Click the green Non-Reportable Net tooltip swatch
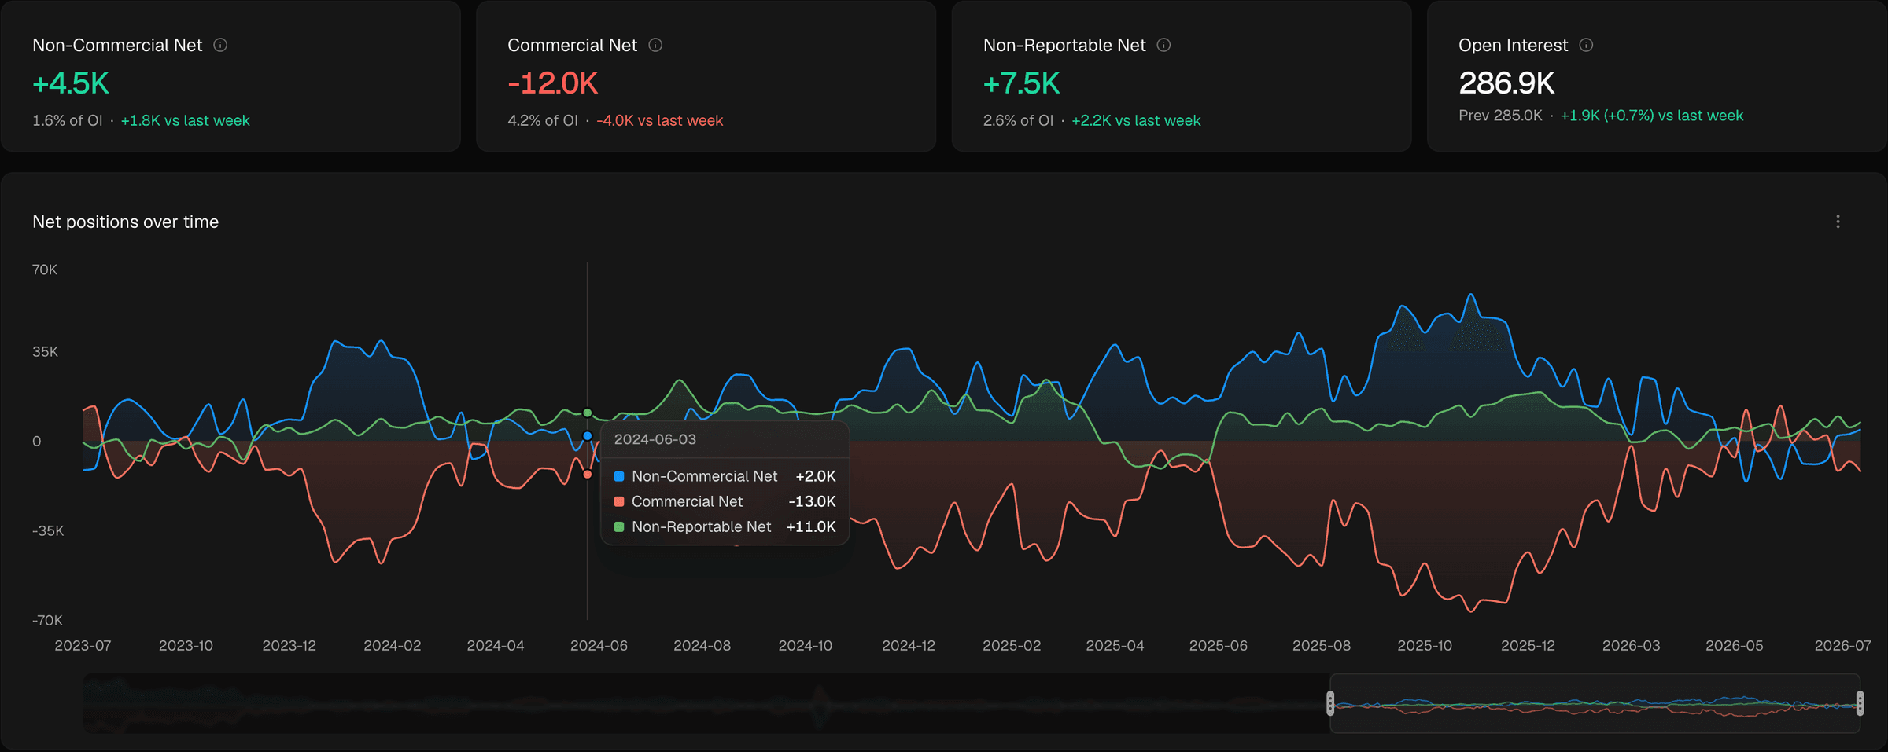Image resolution: width=1888 pixels, height=752 pixels. [x=619, y=526]
